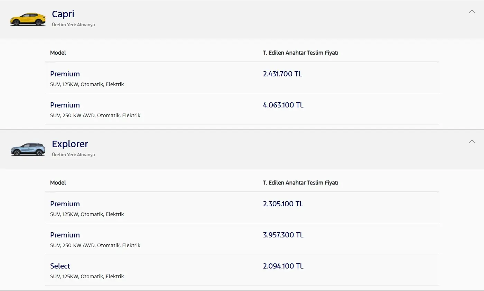Click Capri's SUV, 125KW, Otomatik, Elektrik description
Screen dimensions: 484x291
[x=87, y=84]
